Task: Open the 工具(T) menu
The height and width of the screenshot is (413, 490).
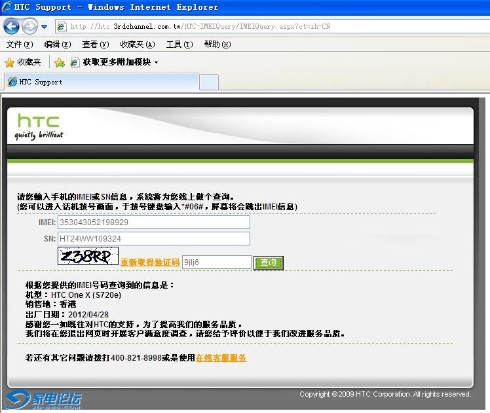Action: click(179, 45)
